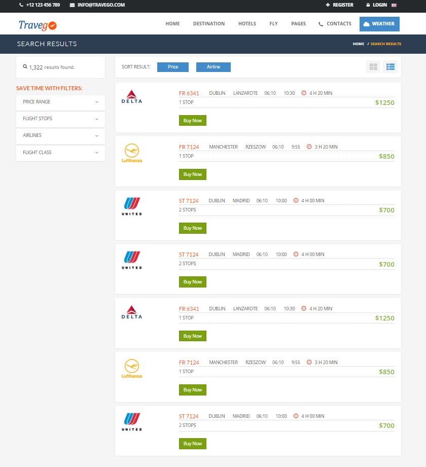The image size is (426, 467).
Task: Click LANZAROTE destination in first result
Action: click(245, 93)
